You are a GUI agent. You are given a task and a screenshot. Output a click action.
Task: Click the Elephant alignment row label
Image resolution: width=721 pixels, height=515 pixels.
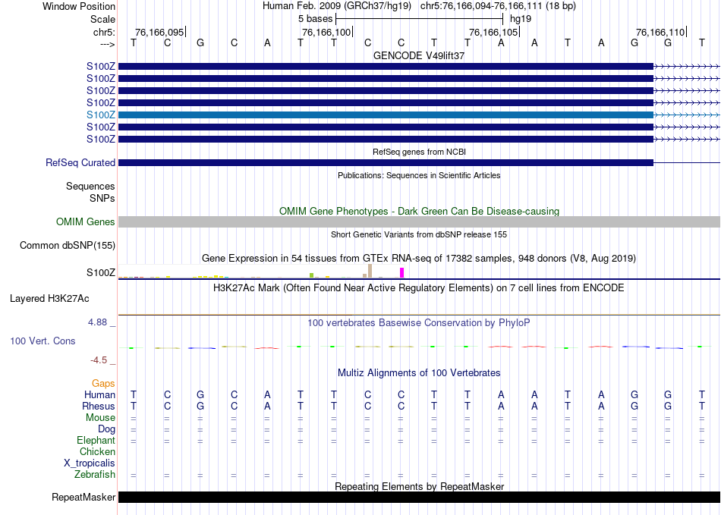coord(96,440)
